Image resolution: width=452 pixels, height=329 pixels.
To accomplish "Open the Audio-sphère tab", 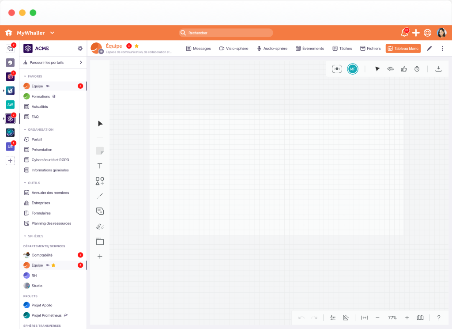I will [x=272, y=49].
